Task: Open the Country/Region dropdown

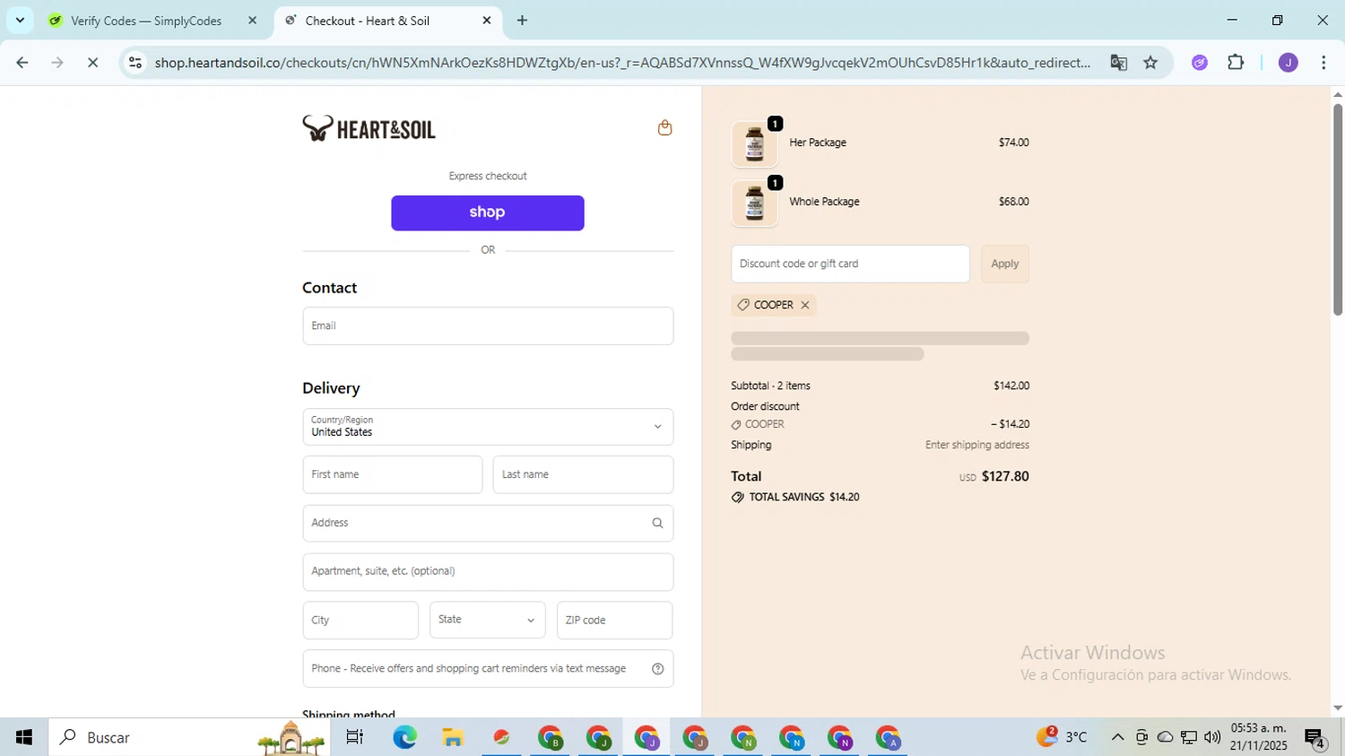Action: click(x=488, y=427)
